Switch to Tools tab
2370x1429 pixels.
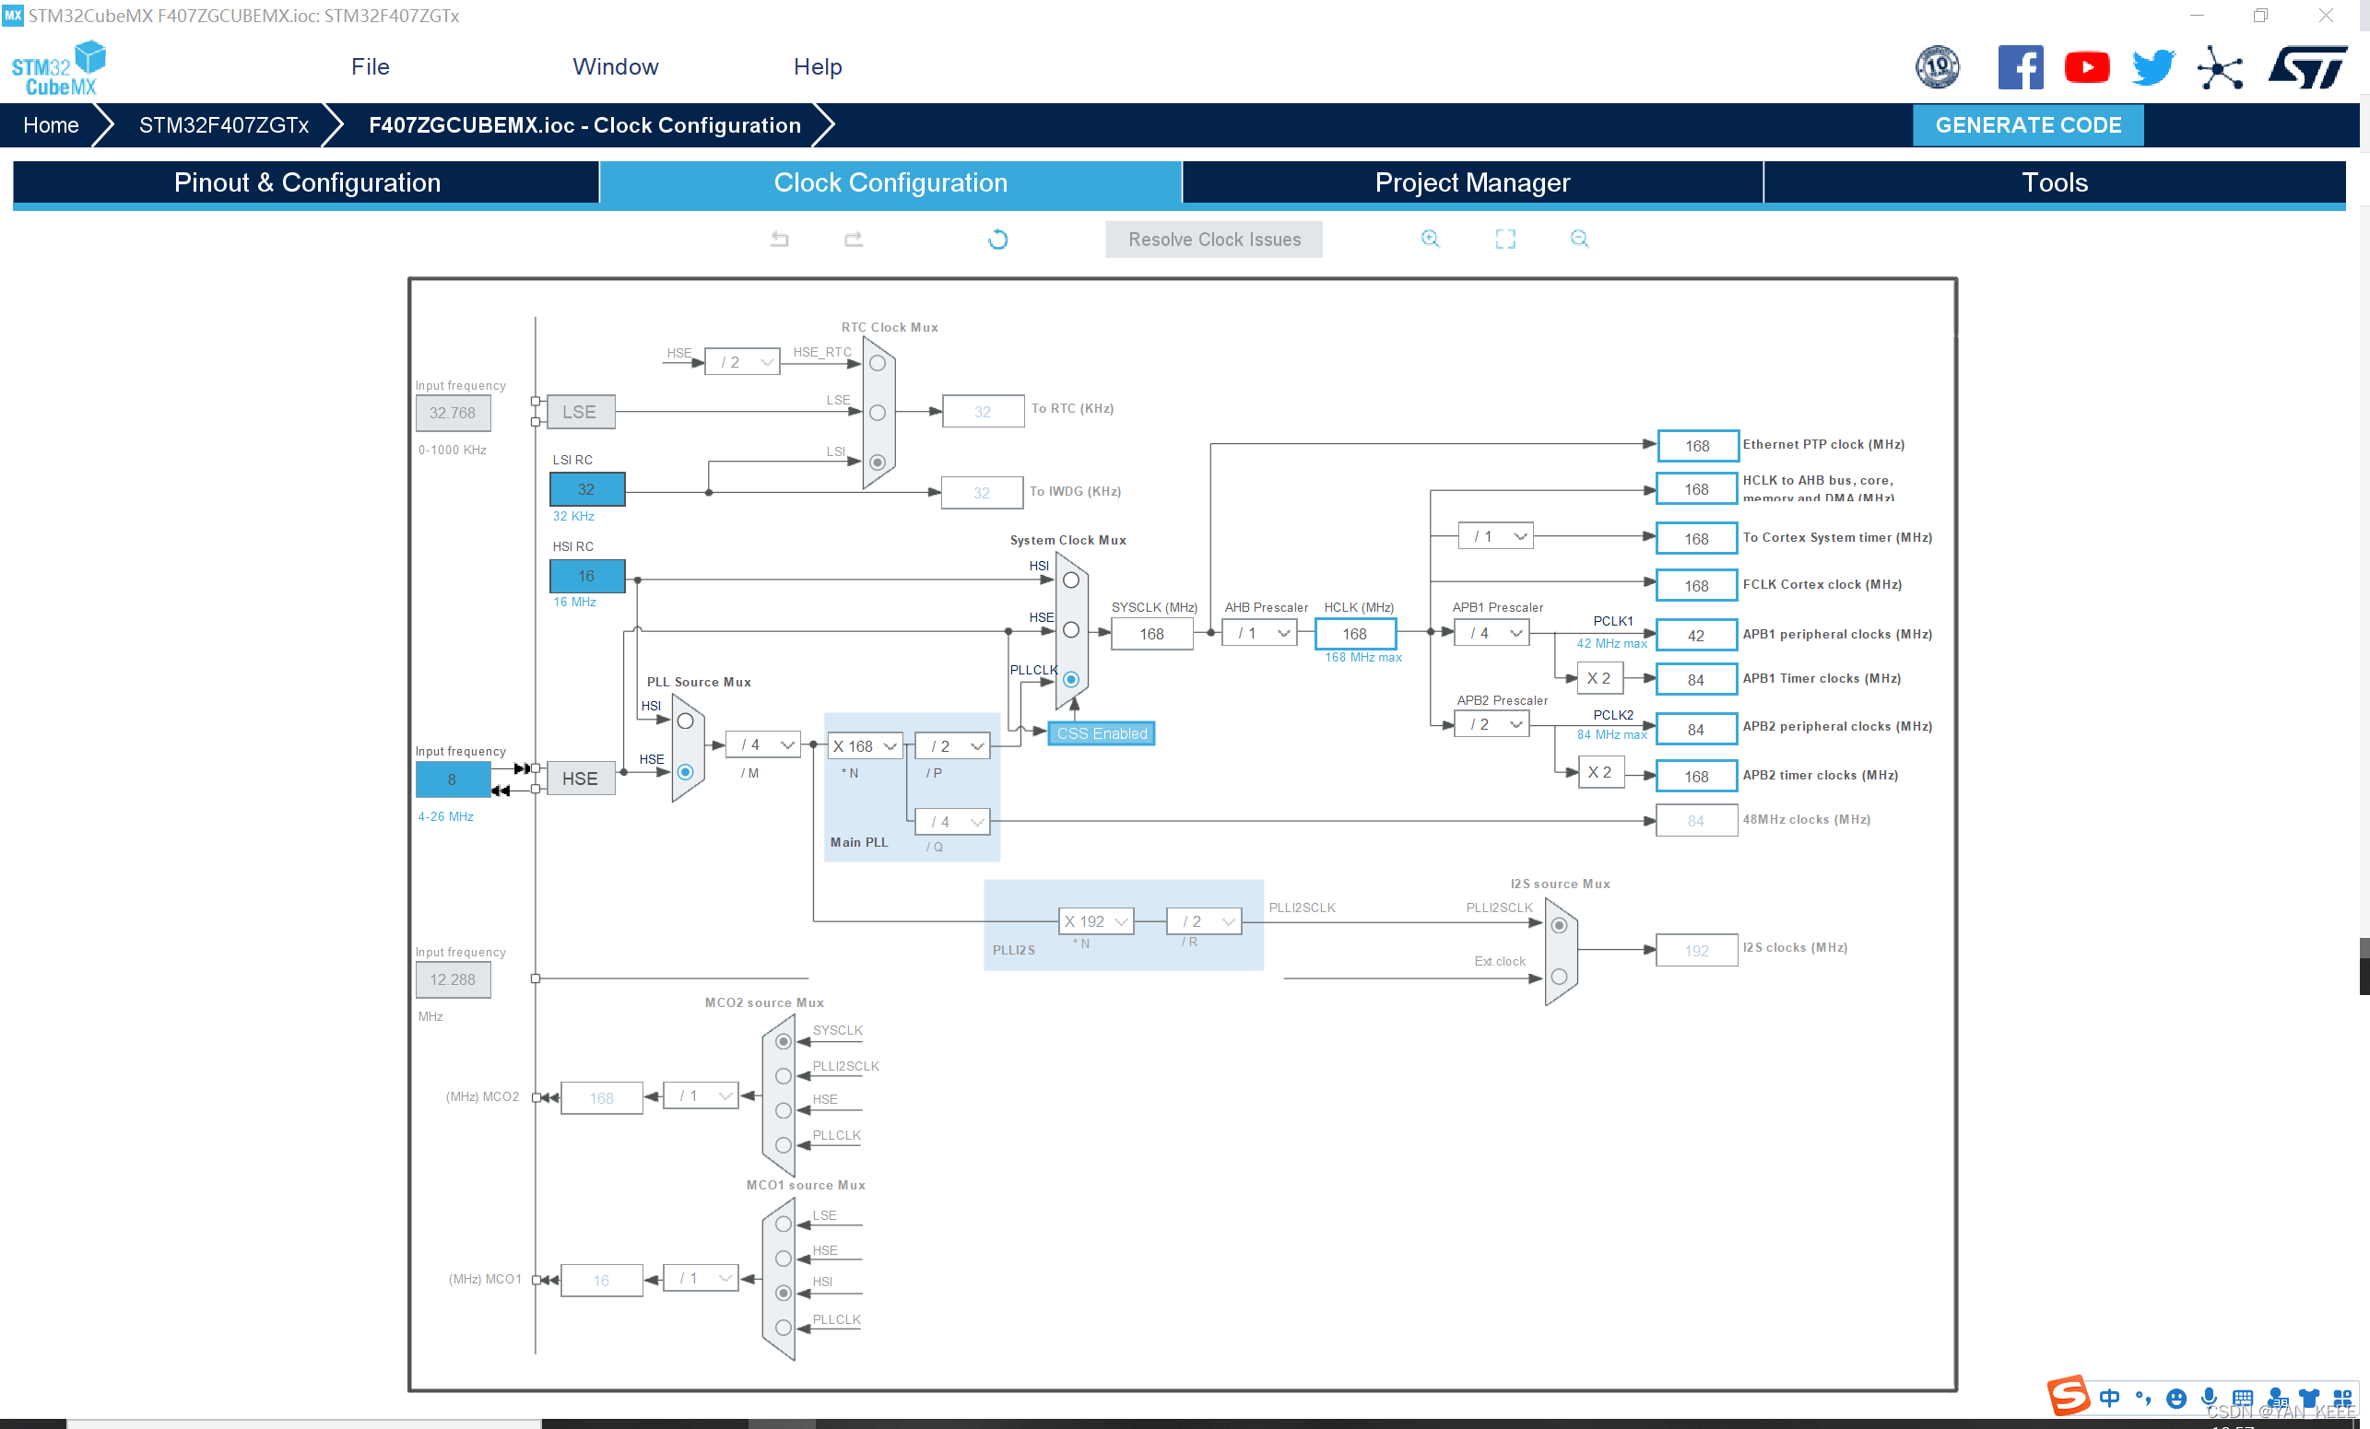pyautogui.click(x=2055, y=182)
